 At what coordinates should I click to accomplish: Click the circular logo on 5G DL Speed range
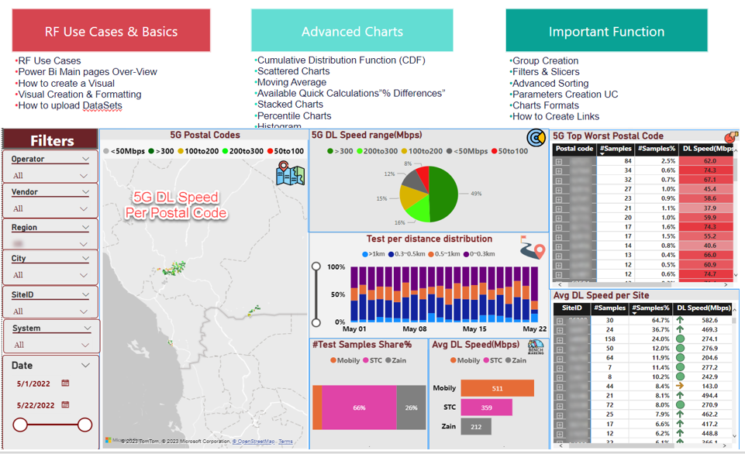(x=536, y=138)
